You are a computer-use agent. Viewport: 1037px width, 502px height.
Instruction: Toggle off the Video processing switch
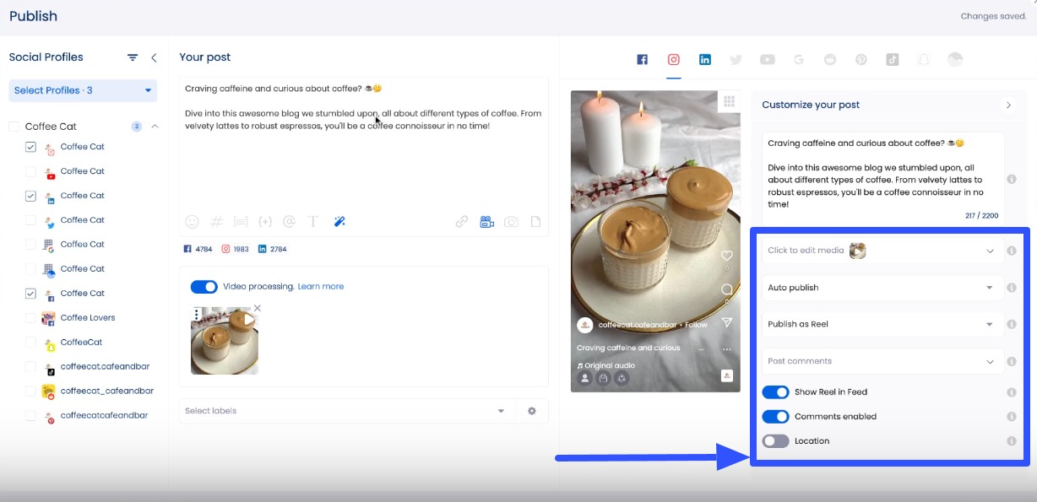[x=204, y=286]
